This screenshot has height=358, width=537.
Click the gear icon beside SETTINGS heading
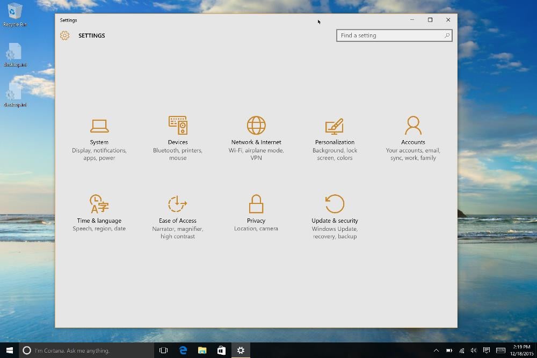point(65,35)
